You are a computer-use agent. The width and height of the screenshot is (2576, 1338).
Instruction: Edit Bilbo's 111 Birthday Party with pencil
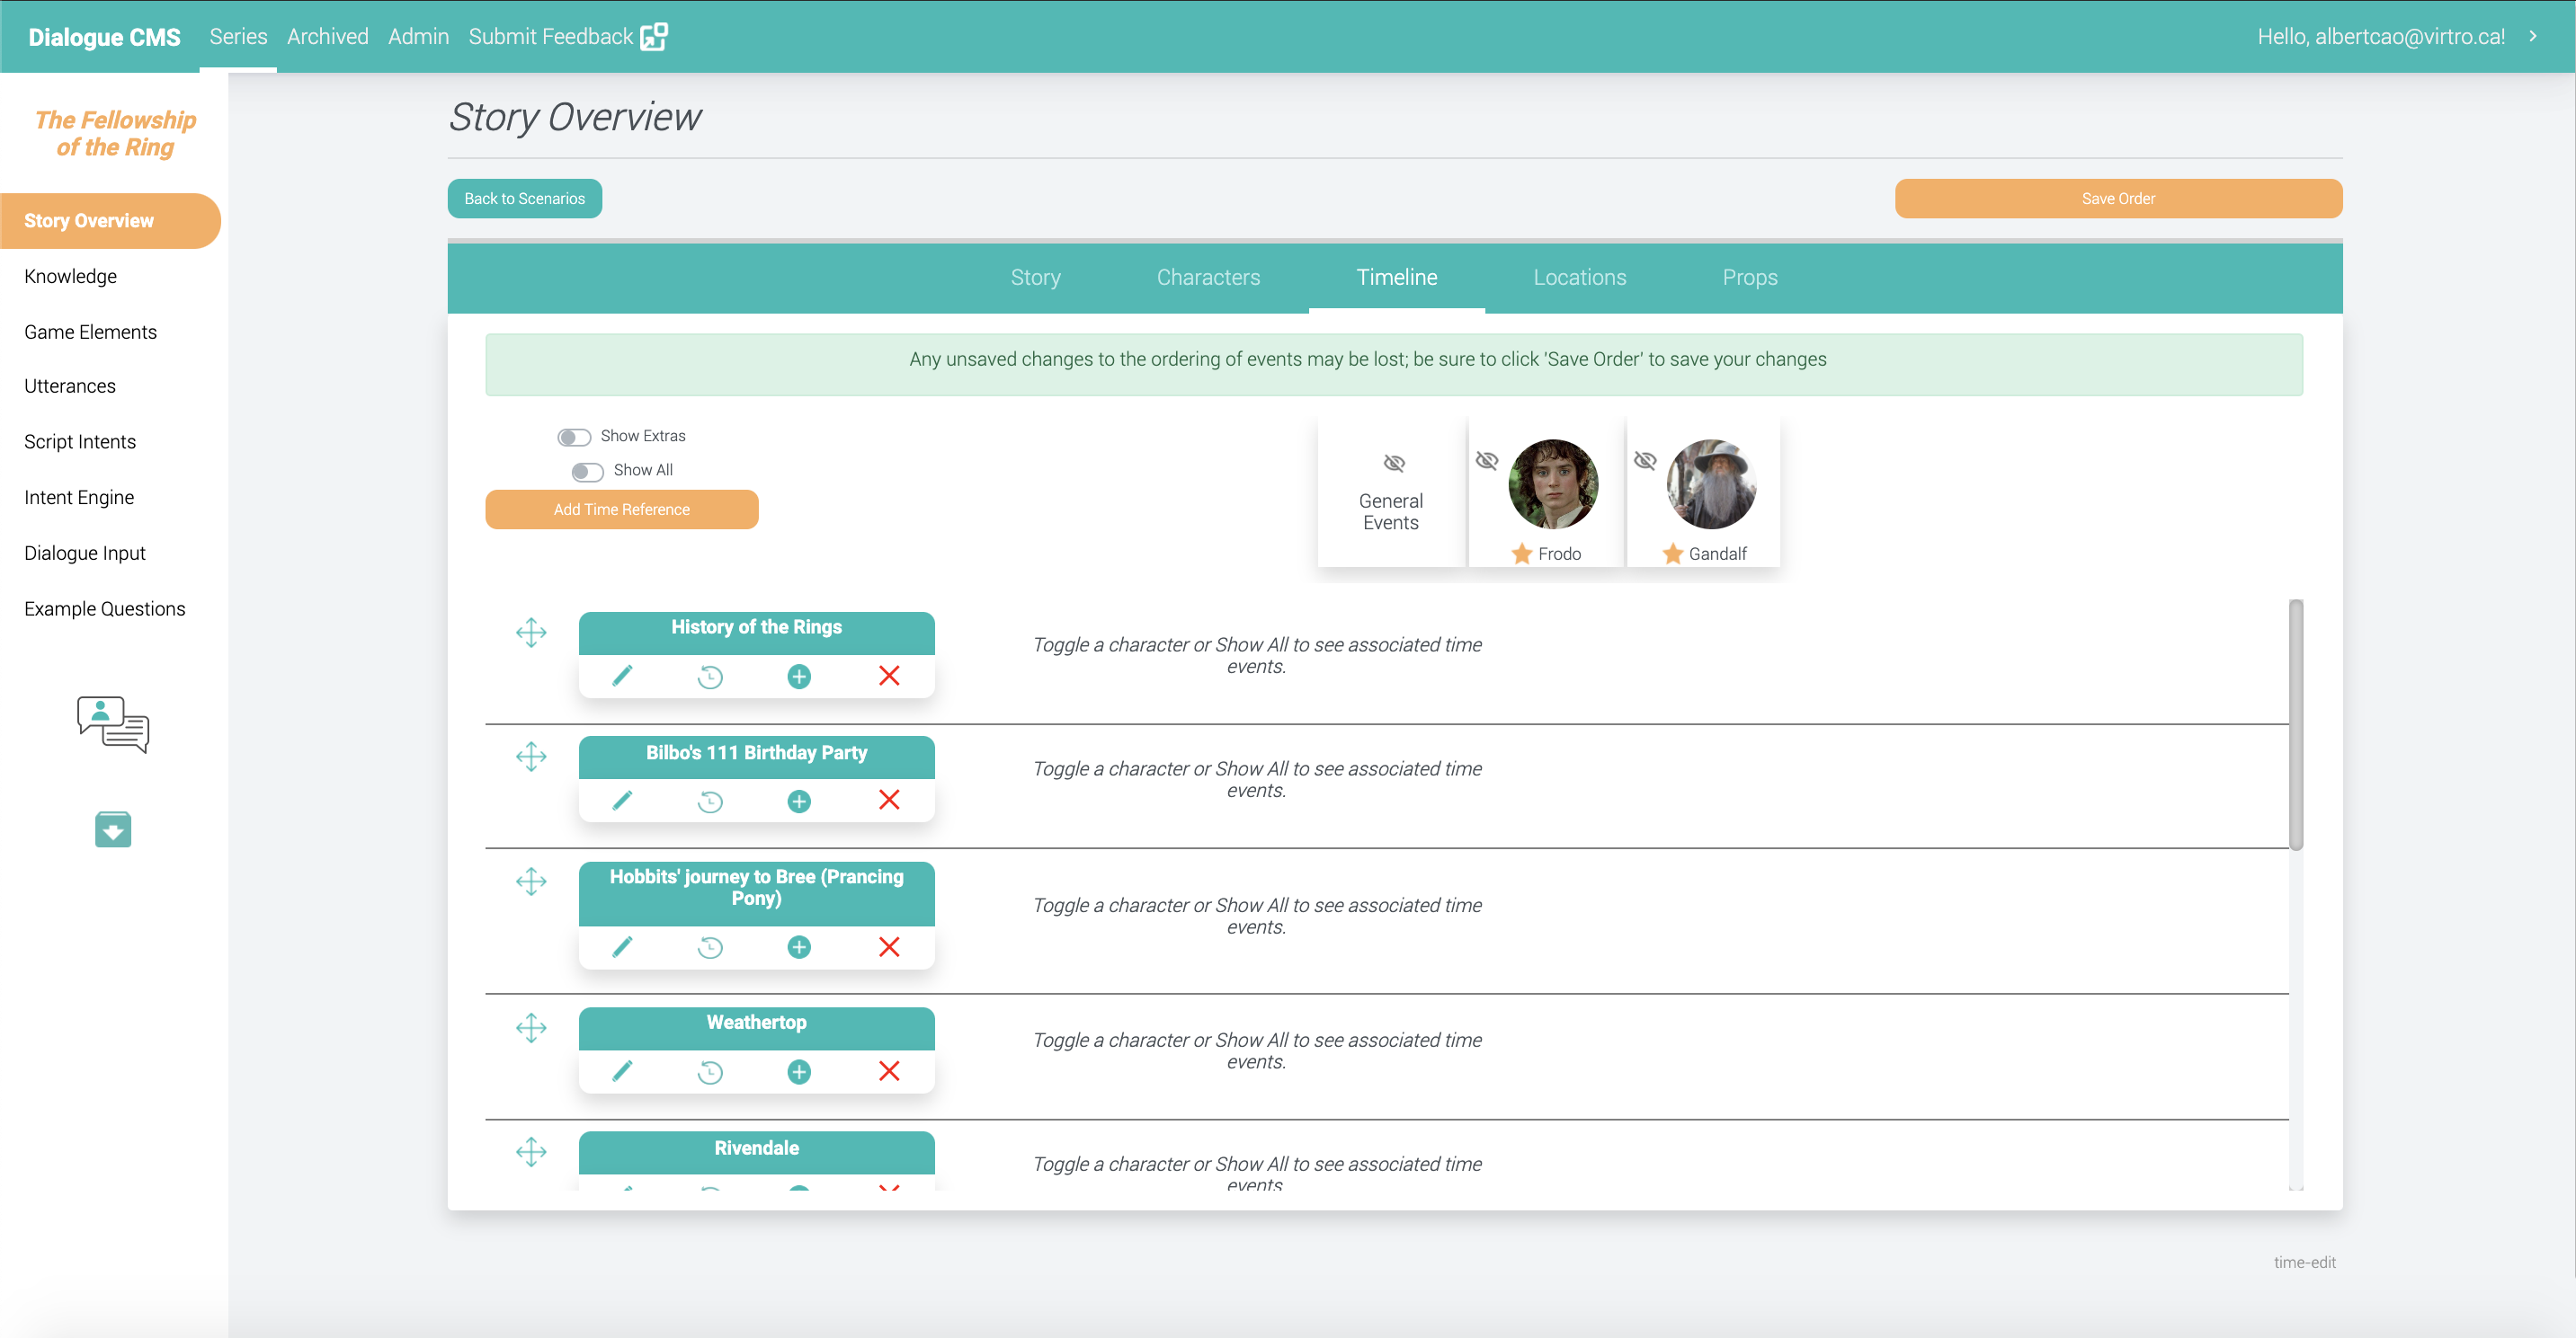(x=622, y=801)
